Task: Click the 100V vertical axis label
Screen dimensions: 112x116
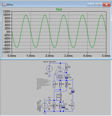Action: point(7,15)
